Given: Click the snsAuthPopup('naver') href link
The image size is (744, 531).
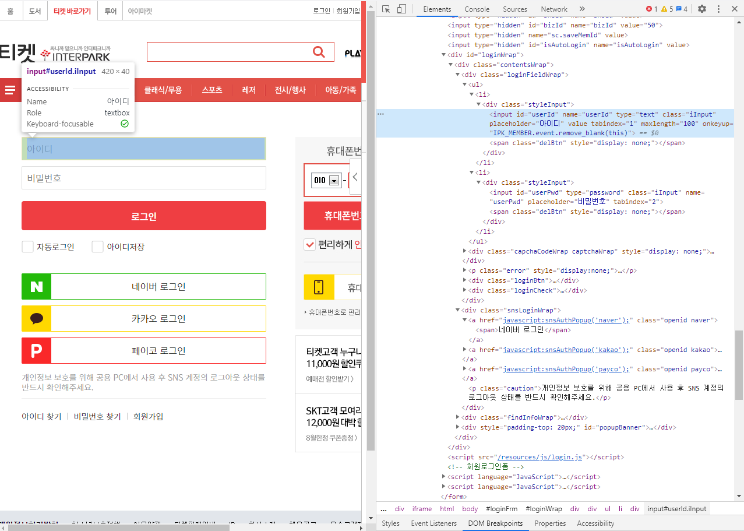Looking at the screenshot, I should 567,320.
